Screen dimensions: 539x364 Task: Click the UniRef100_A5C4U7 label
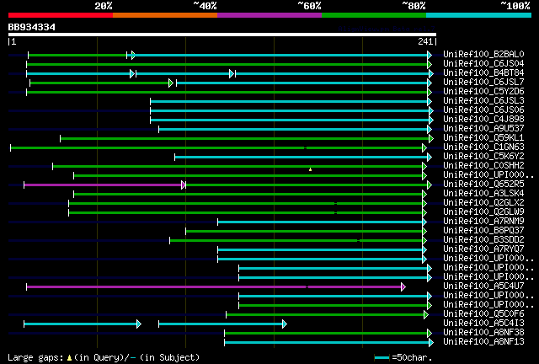(x=483, y=286)
